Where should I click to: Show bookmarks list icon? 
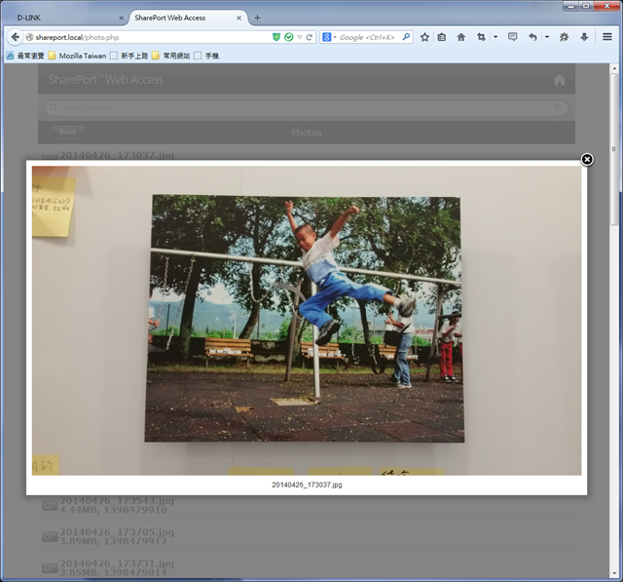click(x=441, y=37)
